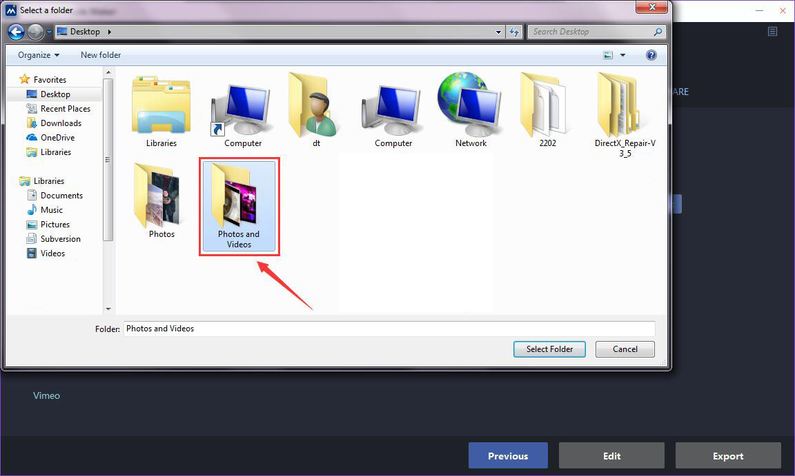Open Libraries under Favorites
The width and height of the screenshot is (795, 476).
click(x=56, y=152)
